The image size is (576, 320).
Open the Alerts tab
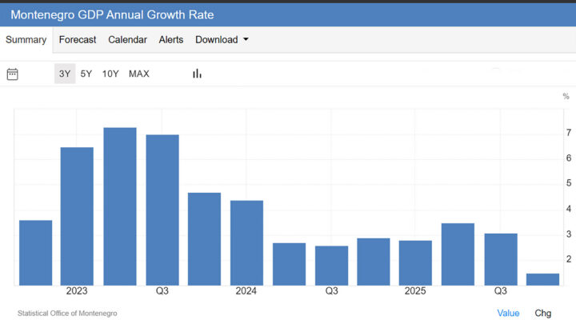tap(170, 39)
